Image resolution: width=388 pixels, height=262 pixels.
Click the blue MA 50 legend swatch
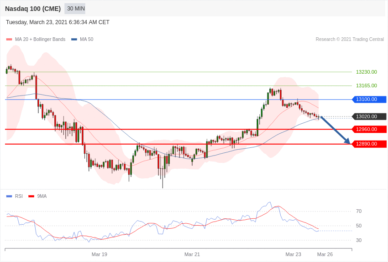[x=74, y=40]
